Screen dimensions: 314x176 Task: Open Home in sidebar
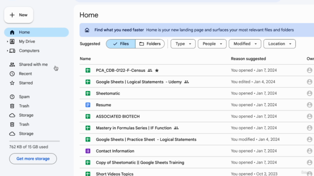(x=36, y=32)
